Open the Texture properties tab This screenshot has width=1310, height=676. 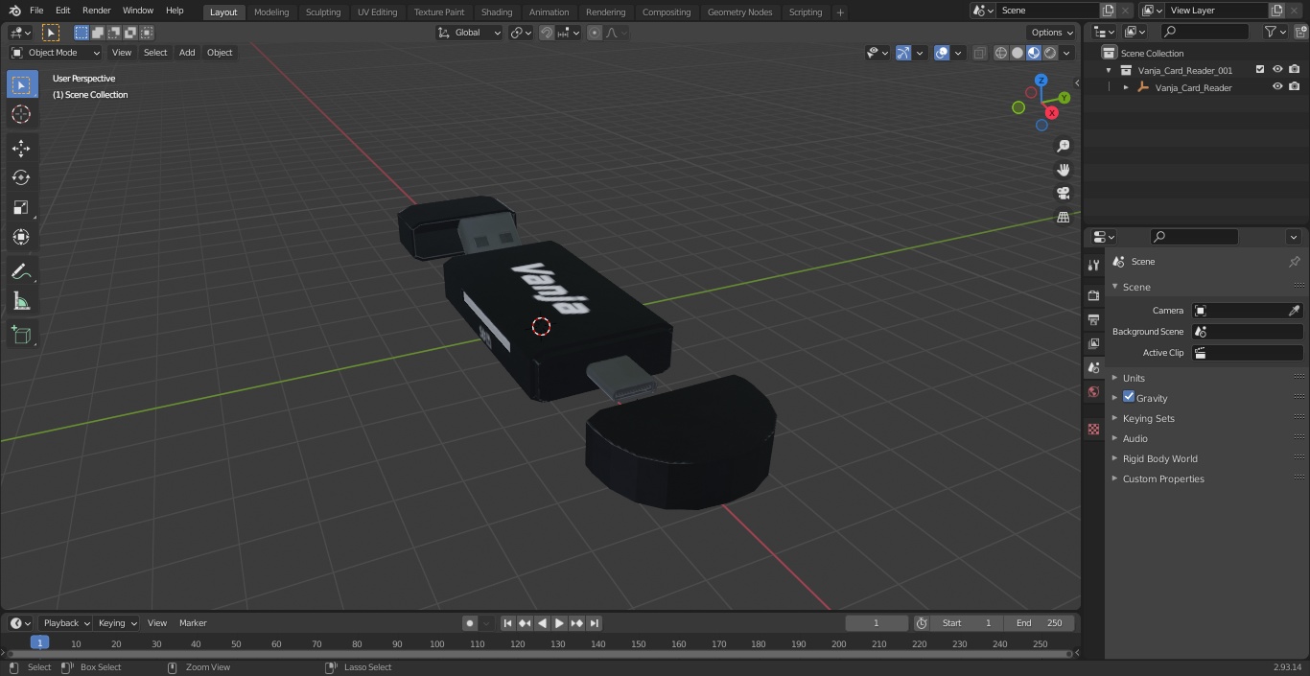1093,429
